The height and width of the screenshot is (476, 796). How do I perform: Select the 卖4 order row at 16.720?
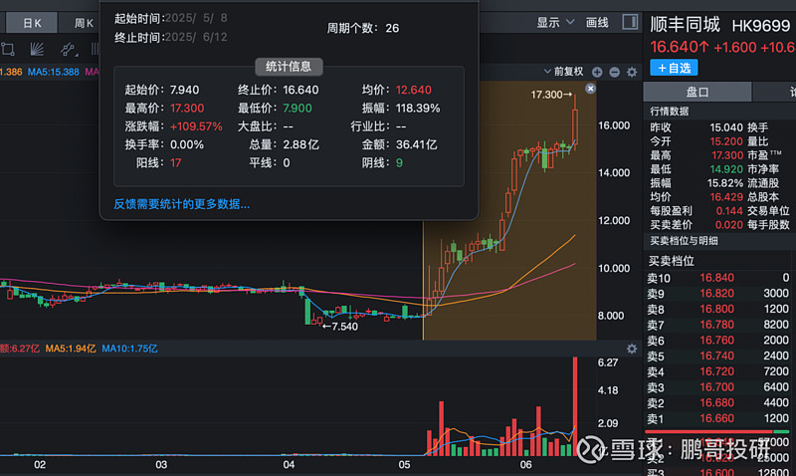[x=718, y=371]
